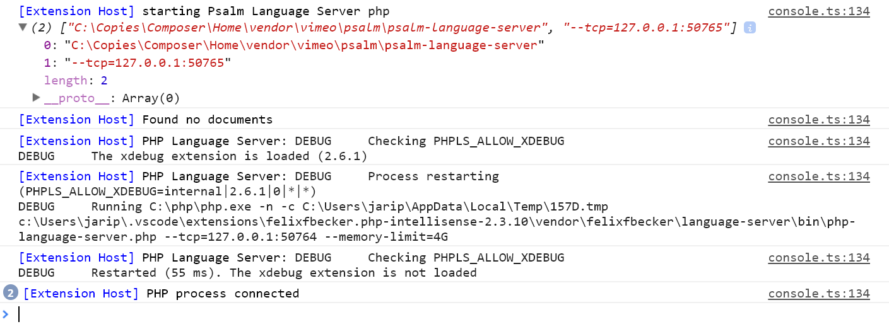
Task: Click text "language-server.php --tcp=127.0.0.1:50764 --memory-limit=4G"
Action: coord(233,237)
